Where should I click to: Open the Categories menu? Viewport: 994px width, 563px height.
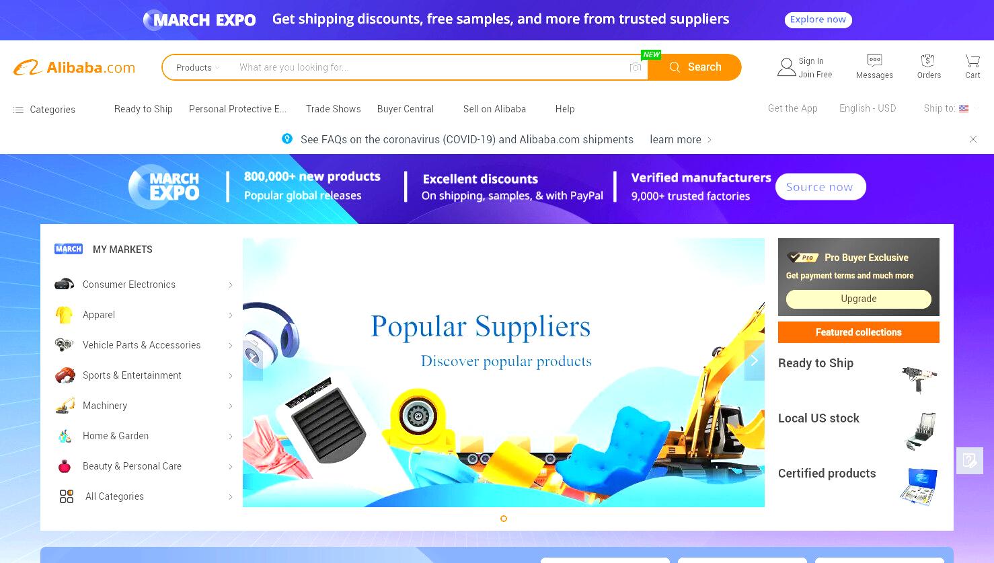(x=44, y=110)
